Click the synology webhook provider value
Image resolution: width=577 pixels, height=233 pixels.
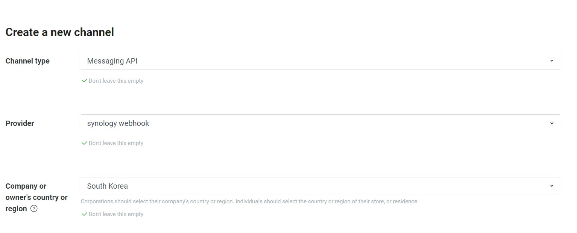(118, 123)
